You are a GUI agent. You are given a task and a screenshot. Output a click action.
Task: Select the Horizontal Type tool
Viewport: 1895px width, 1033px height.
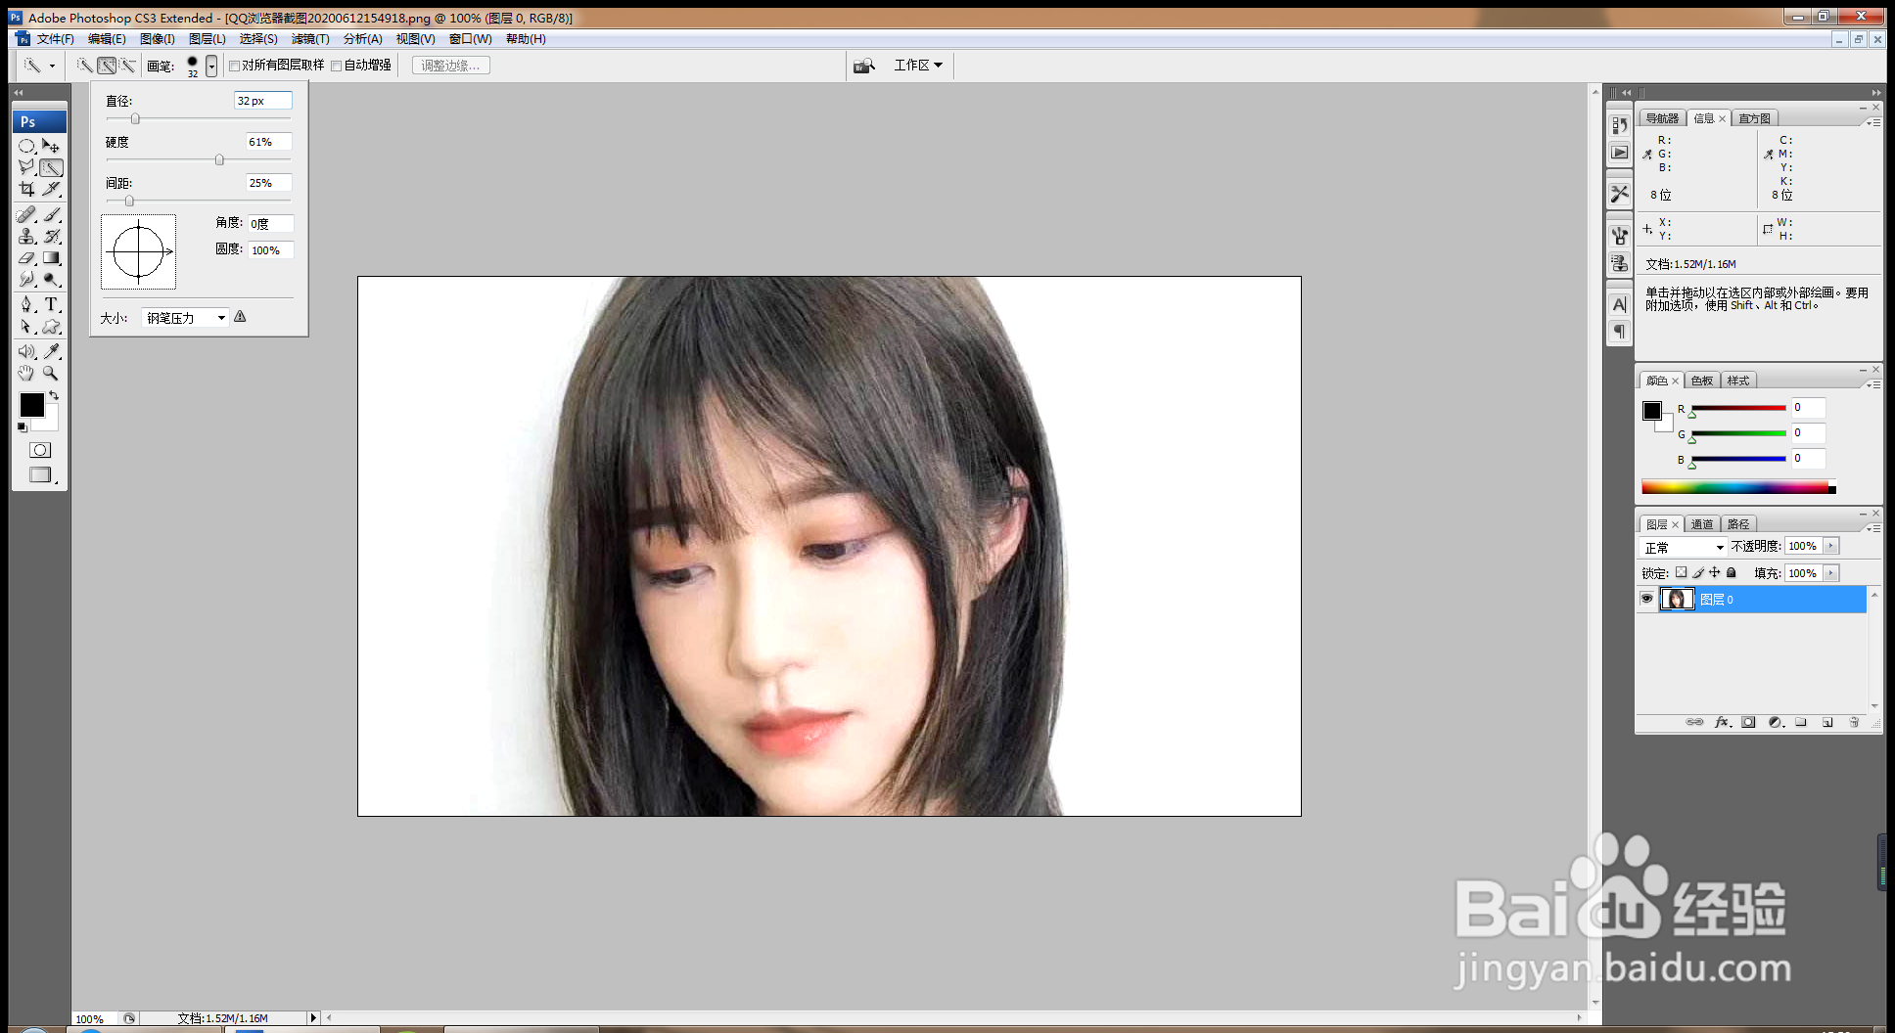tap(51, 304)
